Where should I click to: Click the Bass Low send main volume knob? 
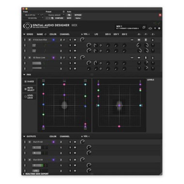click(82, 58)
